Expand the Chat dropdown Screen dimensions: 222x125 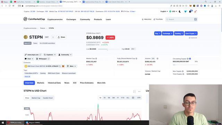[29, 59]
